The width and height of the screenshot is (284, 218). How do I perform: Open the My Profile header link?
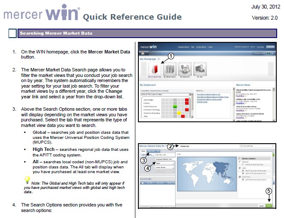pyautogui.click(x=260, y=47)
